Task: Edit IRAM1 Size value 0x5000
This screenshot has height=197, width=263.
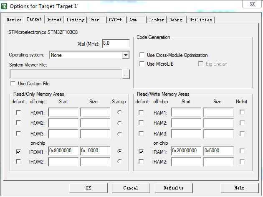Action: coord(219,151)
